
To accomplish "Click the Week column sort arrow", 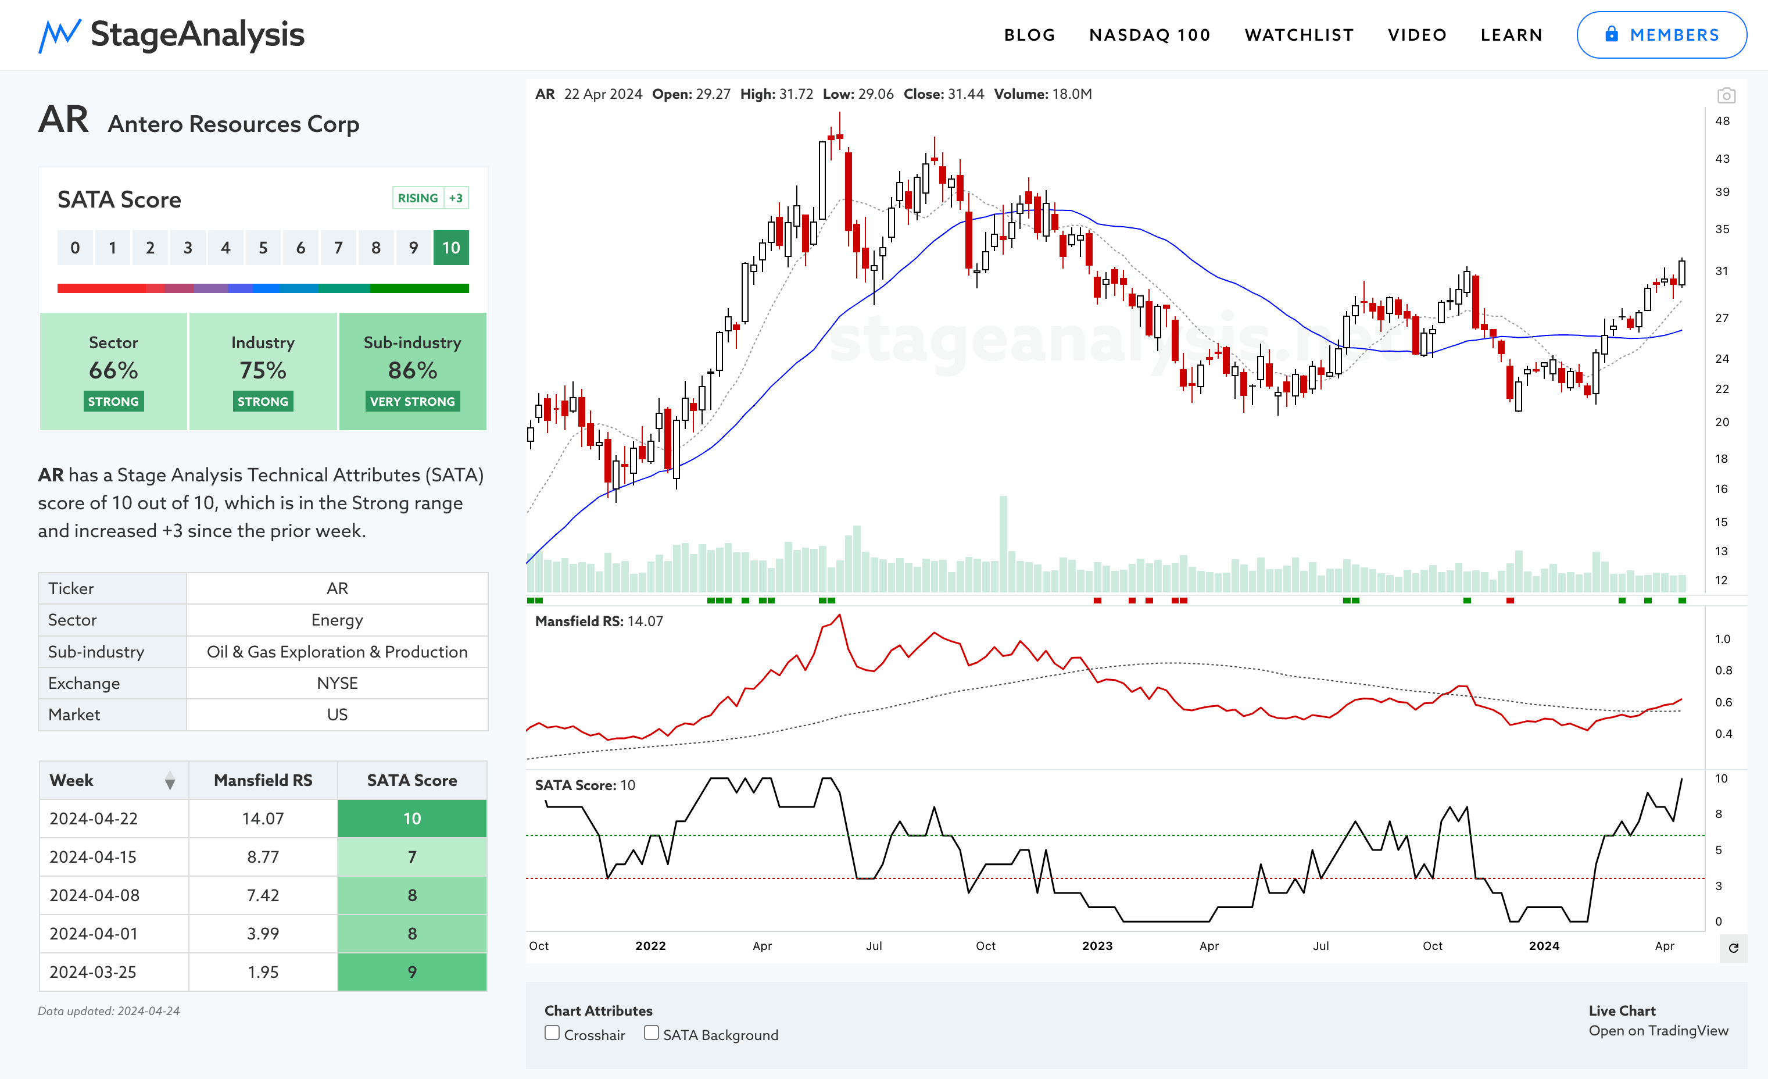I will (169, 781).
